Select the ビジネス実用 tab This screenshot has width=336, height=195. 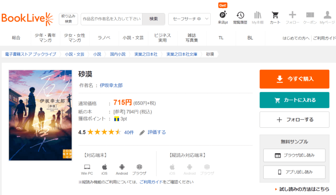[162, 38]
